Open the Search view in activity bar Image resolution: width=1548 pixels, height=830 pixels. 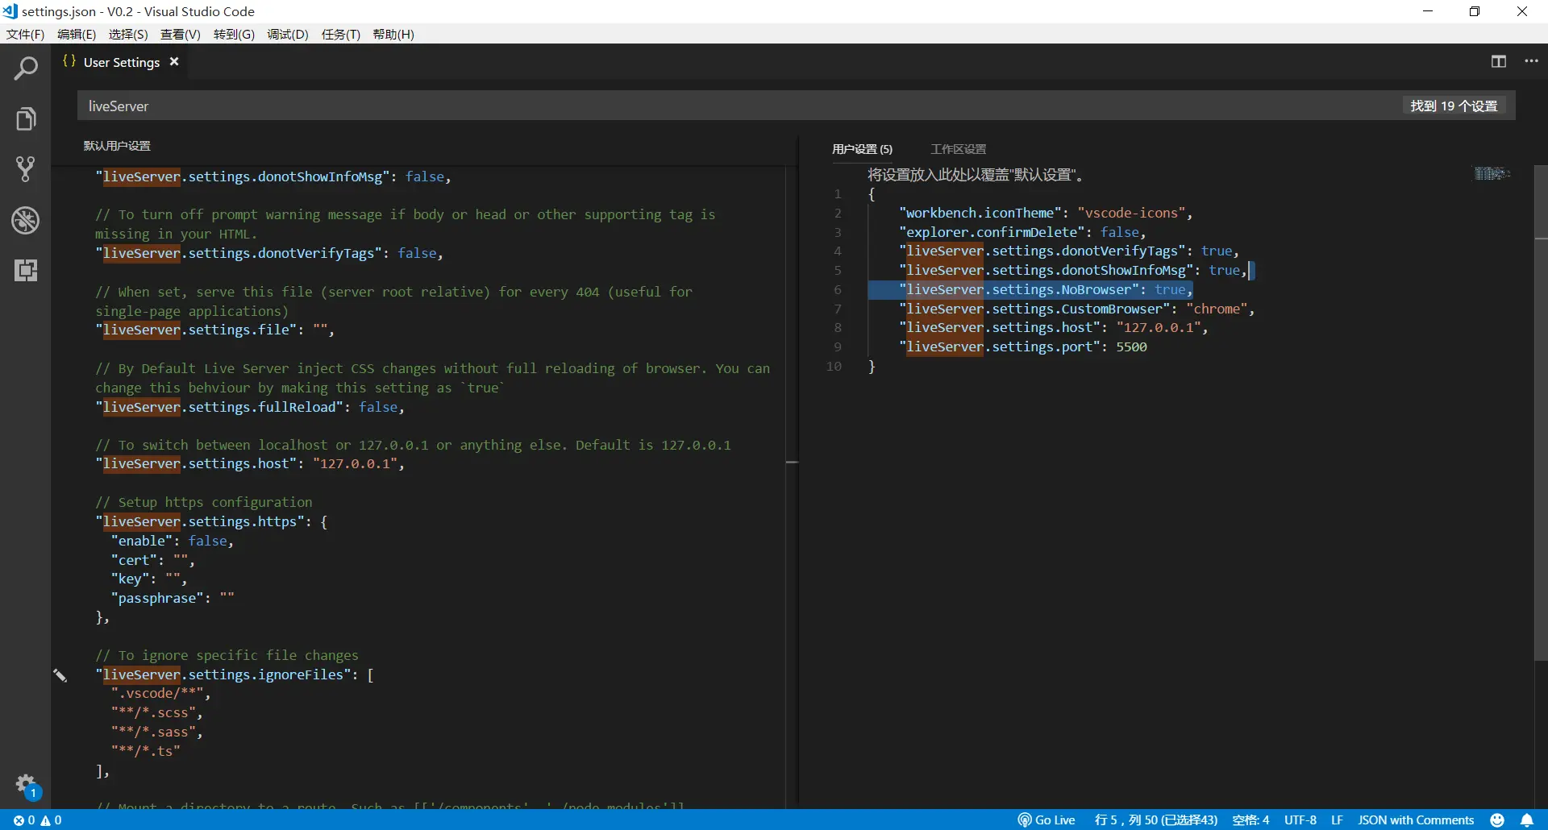click(26, 69)
